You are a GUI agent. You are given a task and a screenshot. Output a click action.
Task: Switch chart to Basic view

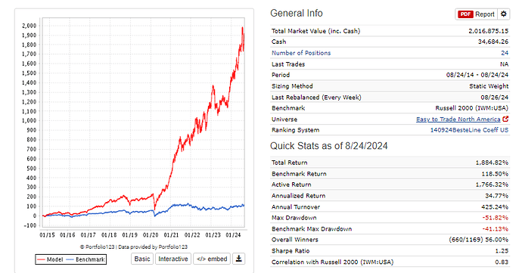pos(142,259)
